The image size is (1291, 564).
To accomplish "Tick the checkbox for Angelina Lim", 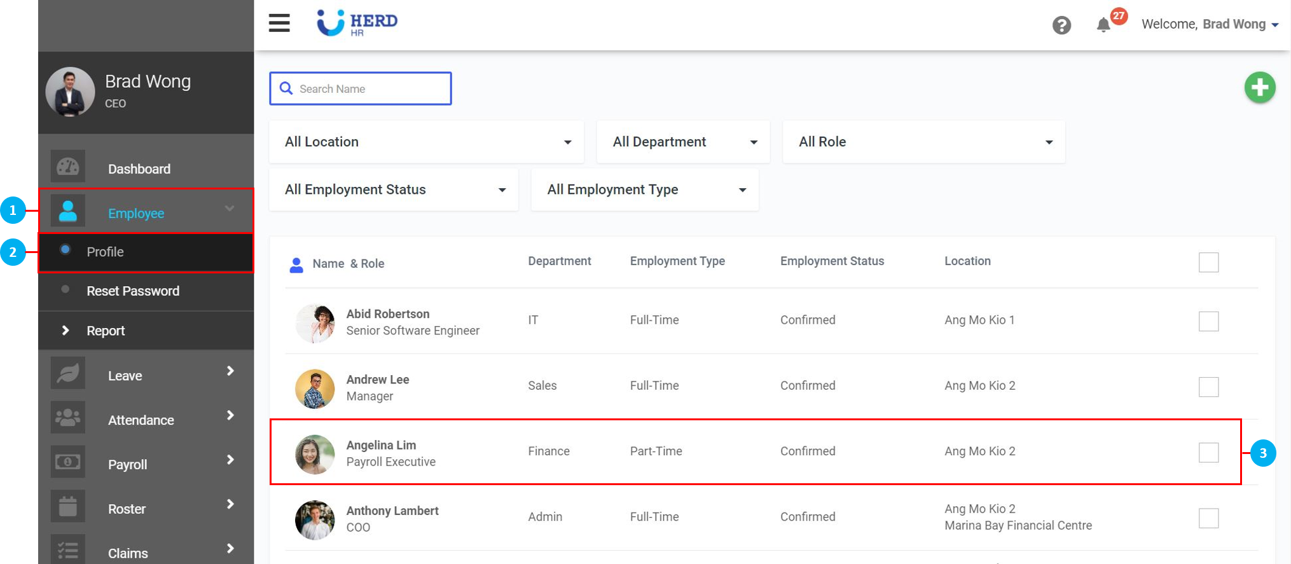I will pos(1208,452).
